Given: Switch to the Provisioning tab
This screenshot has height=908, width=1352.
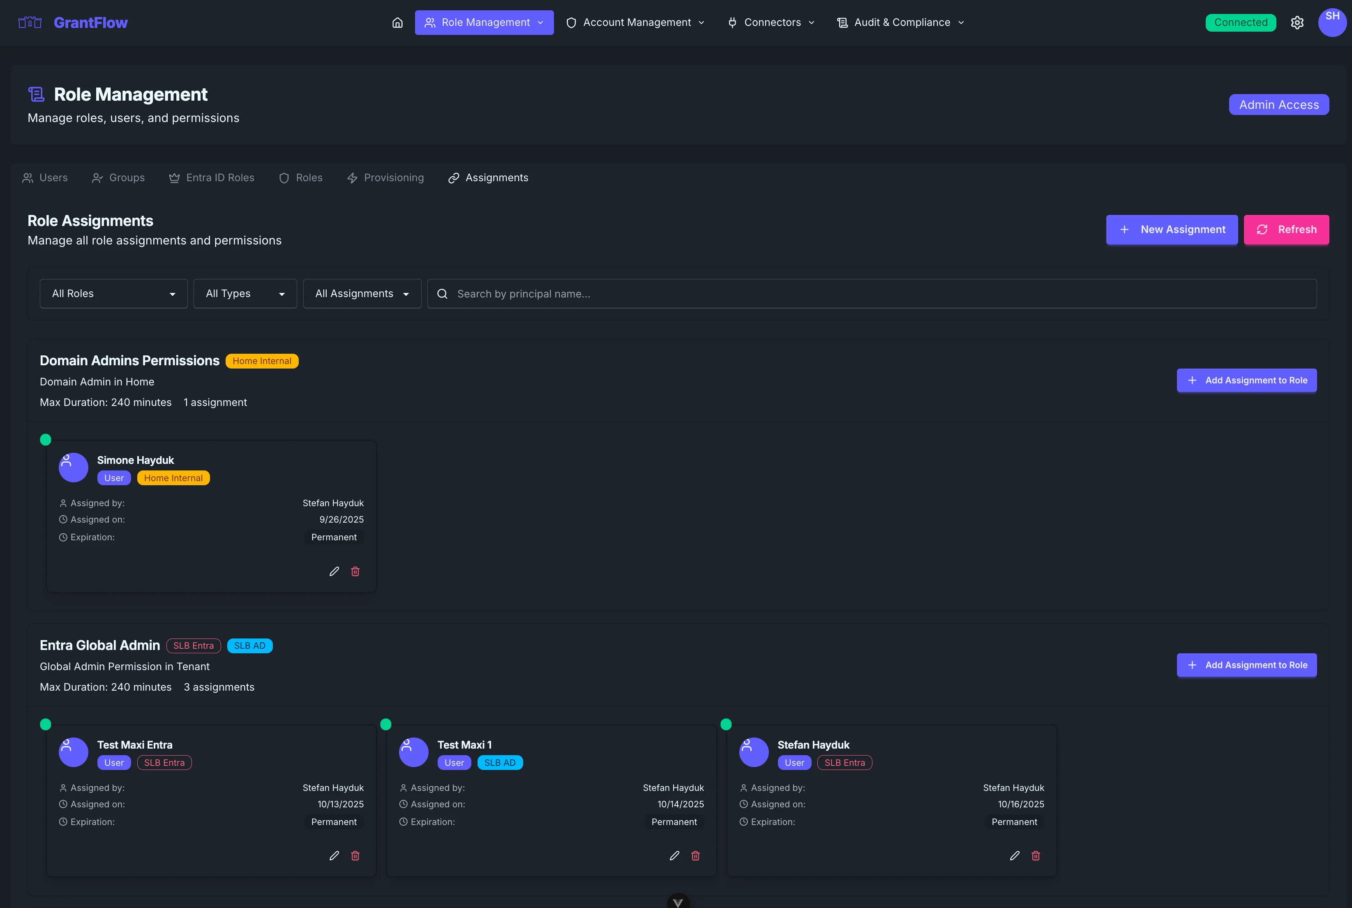Looking at the screenshot, I should click(385, 178).
